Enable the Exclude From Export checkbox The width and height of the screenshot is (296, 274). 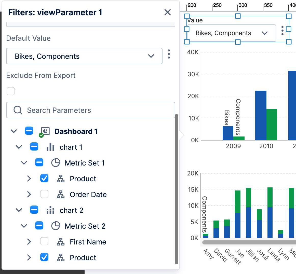click(11, 91)
